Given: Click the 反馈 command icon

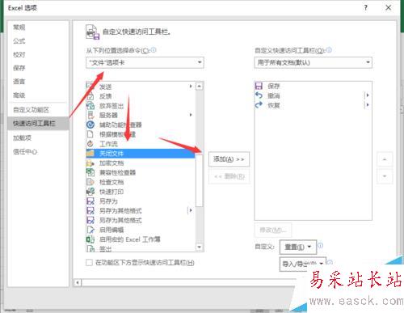Looking at the screenshot, I should click(x=90, y=96).
